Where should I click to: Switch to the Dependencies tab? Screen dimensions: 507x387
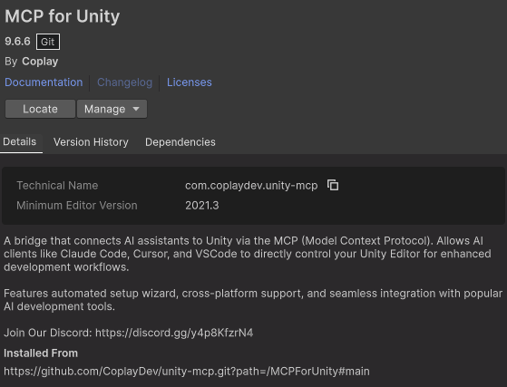[x=180, y=142]
